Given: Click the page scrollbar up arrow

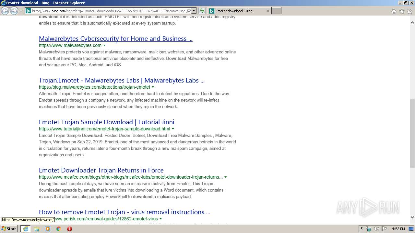Looking at the screenshot, I should [412, 23].
